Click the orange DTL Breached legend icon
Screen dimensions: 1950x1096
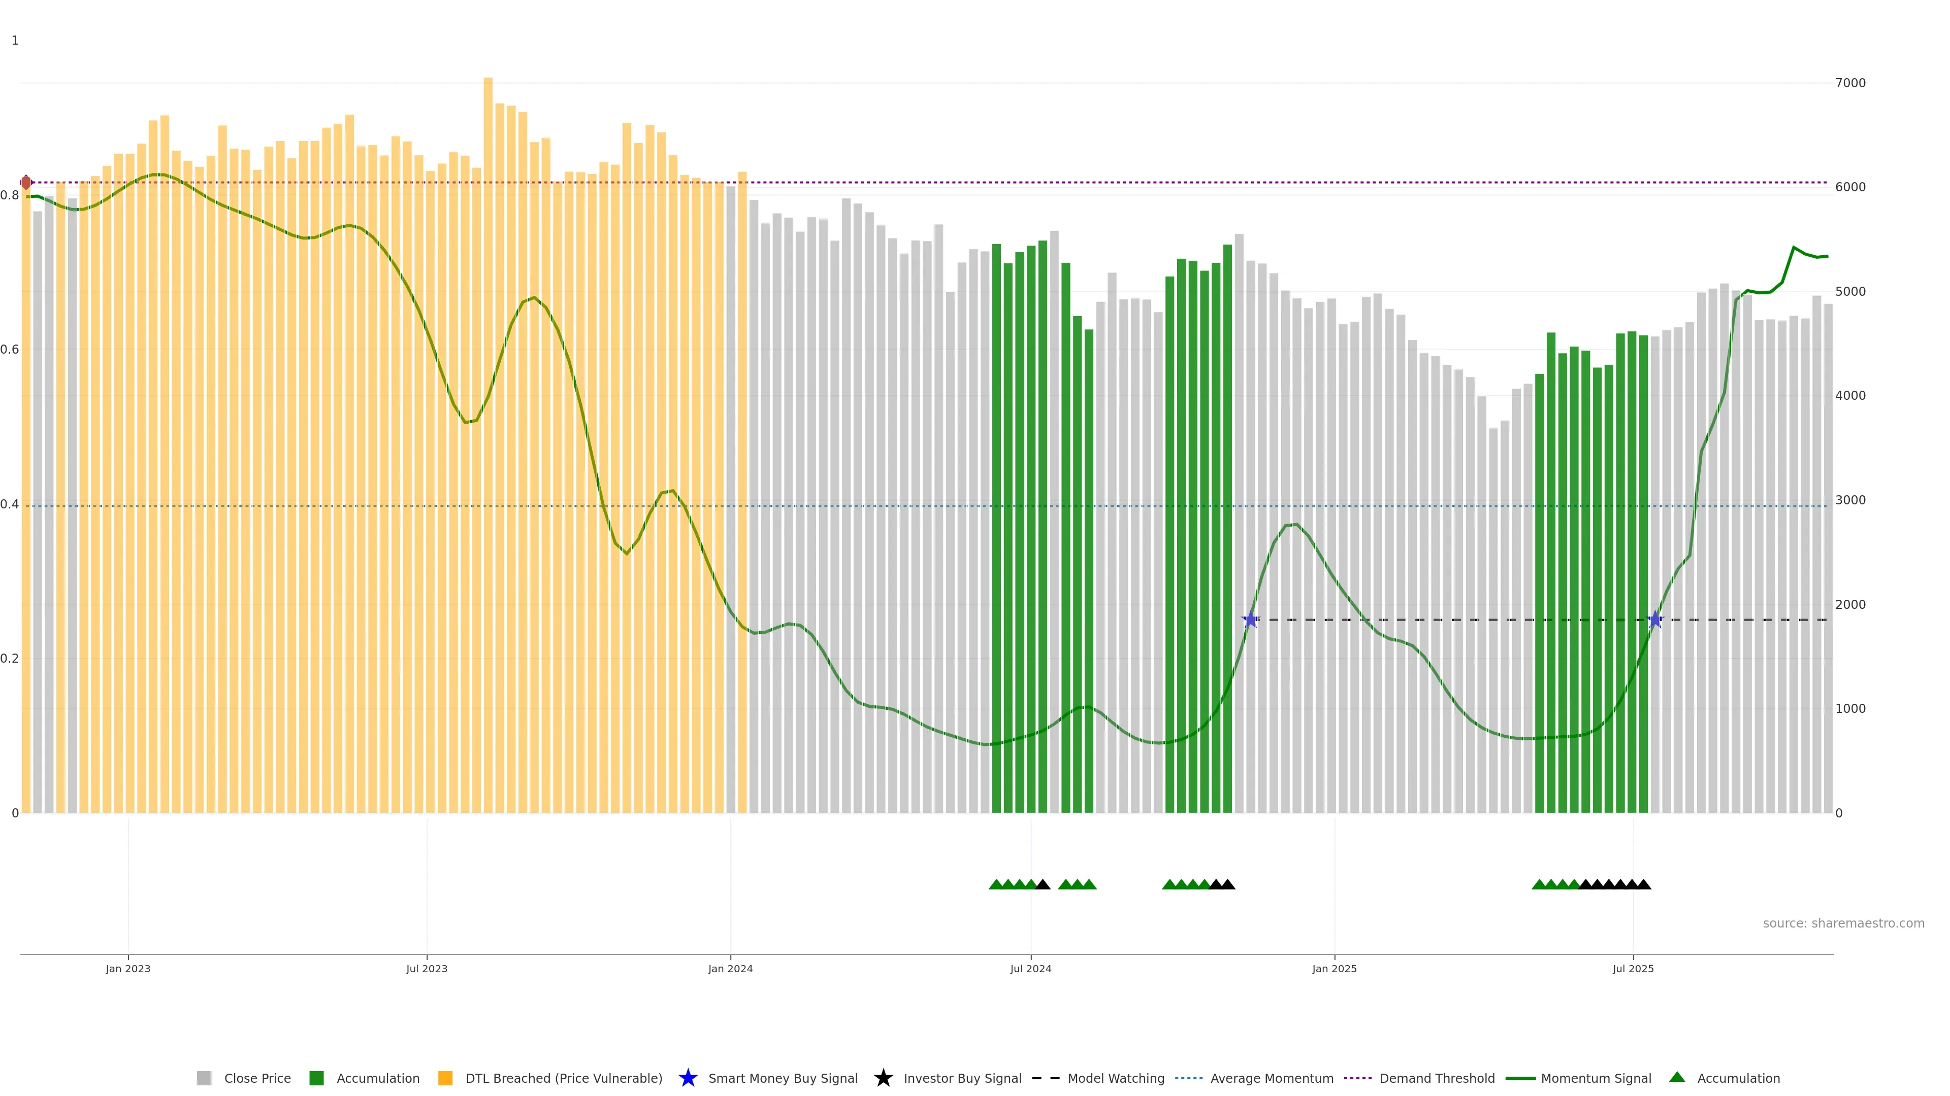[445, 1078]
